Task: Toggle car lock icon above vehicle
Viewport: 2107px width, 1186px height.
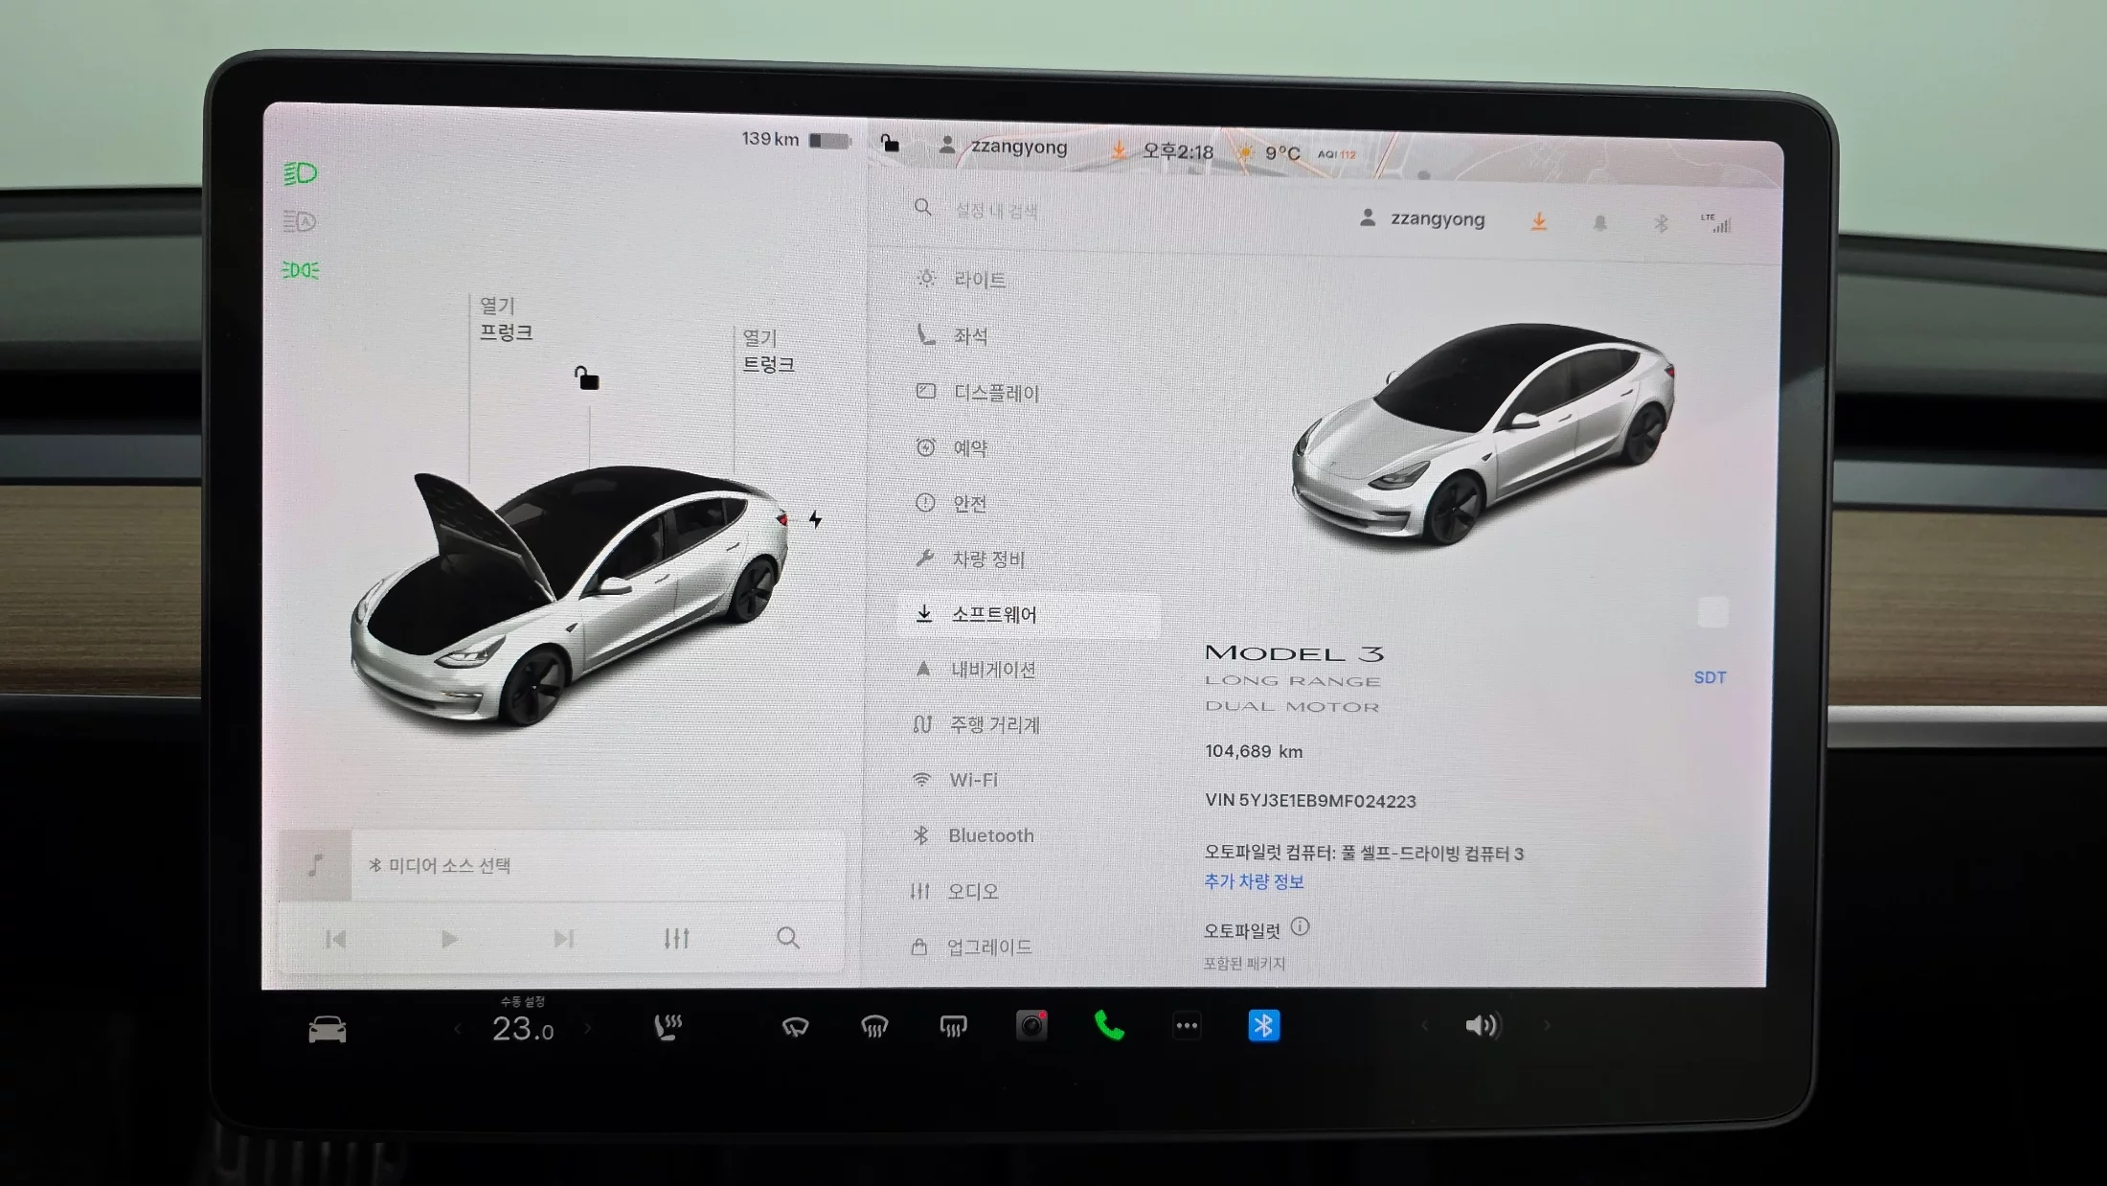Action: 586,378
